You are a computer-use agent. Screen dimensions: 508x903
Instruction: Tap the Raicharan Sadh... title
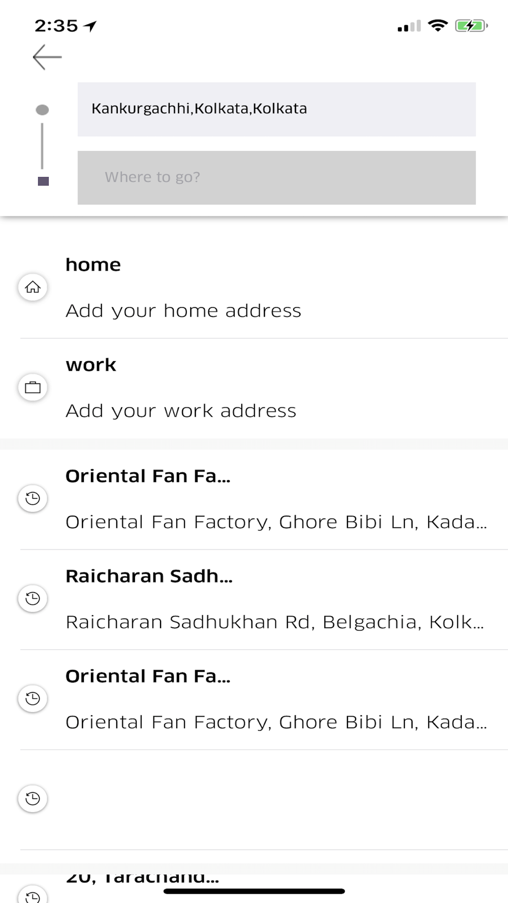[149, 576]
